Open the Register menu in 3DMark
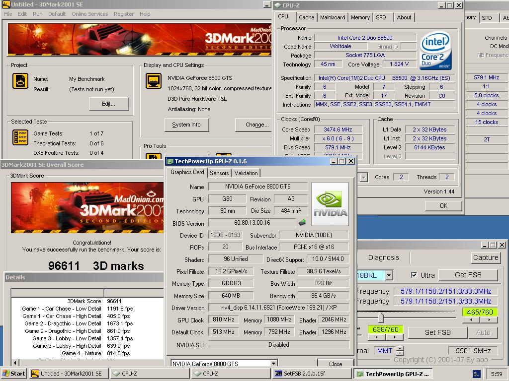 pos(124,14)
